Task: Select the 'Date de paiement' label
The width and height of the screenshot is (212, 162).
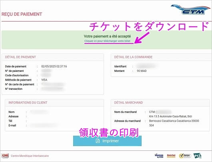Action: pyautogui.click(x=16, y=66)
